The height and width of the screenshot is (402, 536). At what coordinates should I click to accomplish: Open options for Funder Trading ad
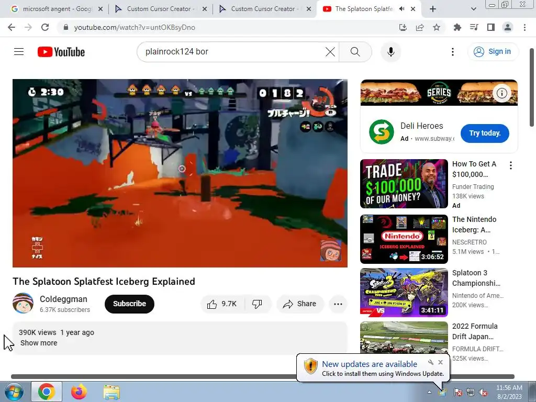point(511,165)
